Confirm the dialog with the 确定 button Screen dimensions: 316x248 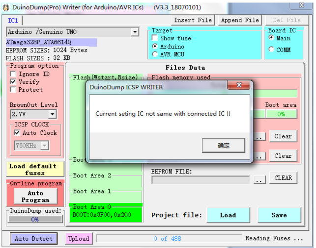coord(224,145)
